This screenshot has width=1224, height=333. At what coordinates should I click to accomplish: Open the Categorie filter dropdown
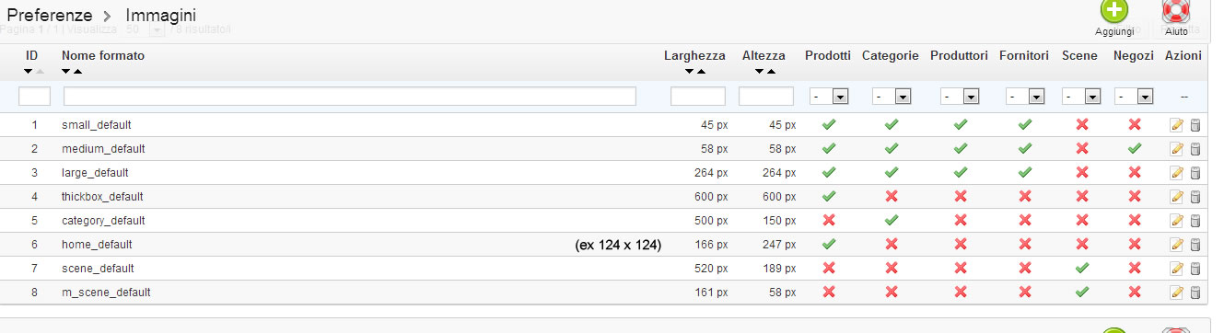point(892,97)
